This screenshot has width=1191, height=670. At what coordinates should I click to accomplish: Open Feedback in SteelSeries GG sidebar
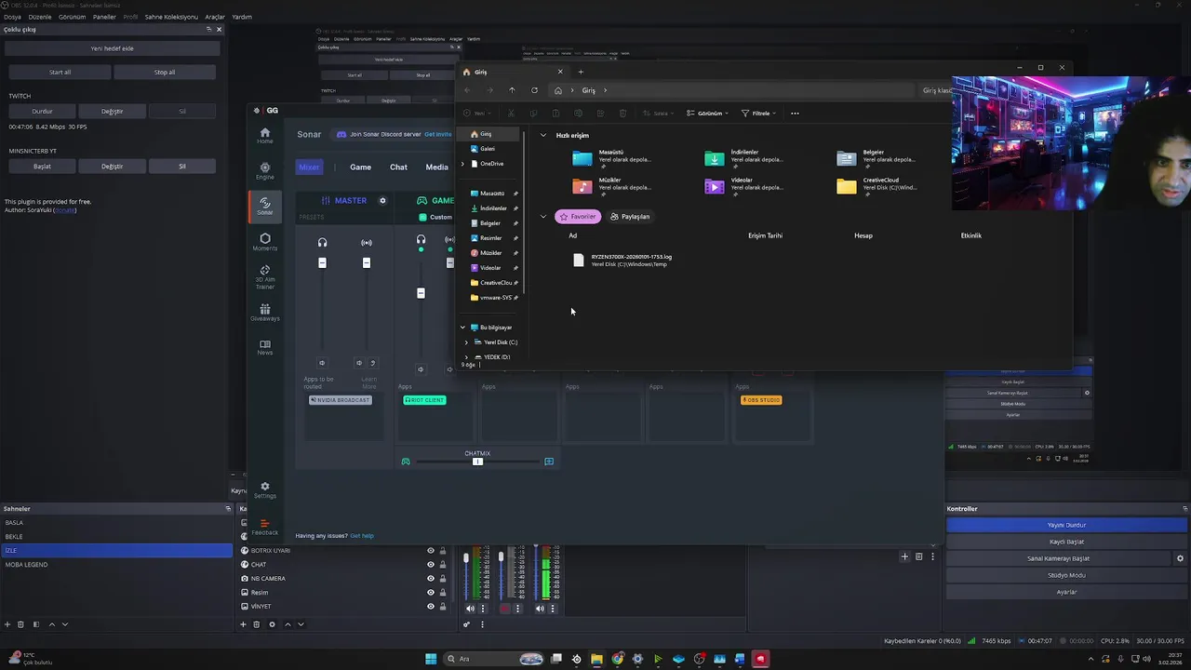point(265,527)
